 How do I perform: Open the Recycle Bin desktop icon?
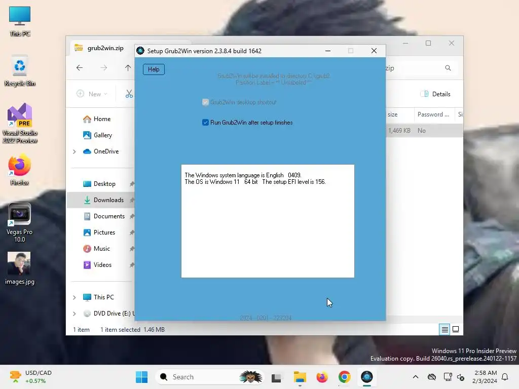tap(20, 71)
